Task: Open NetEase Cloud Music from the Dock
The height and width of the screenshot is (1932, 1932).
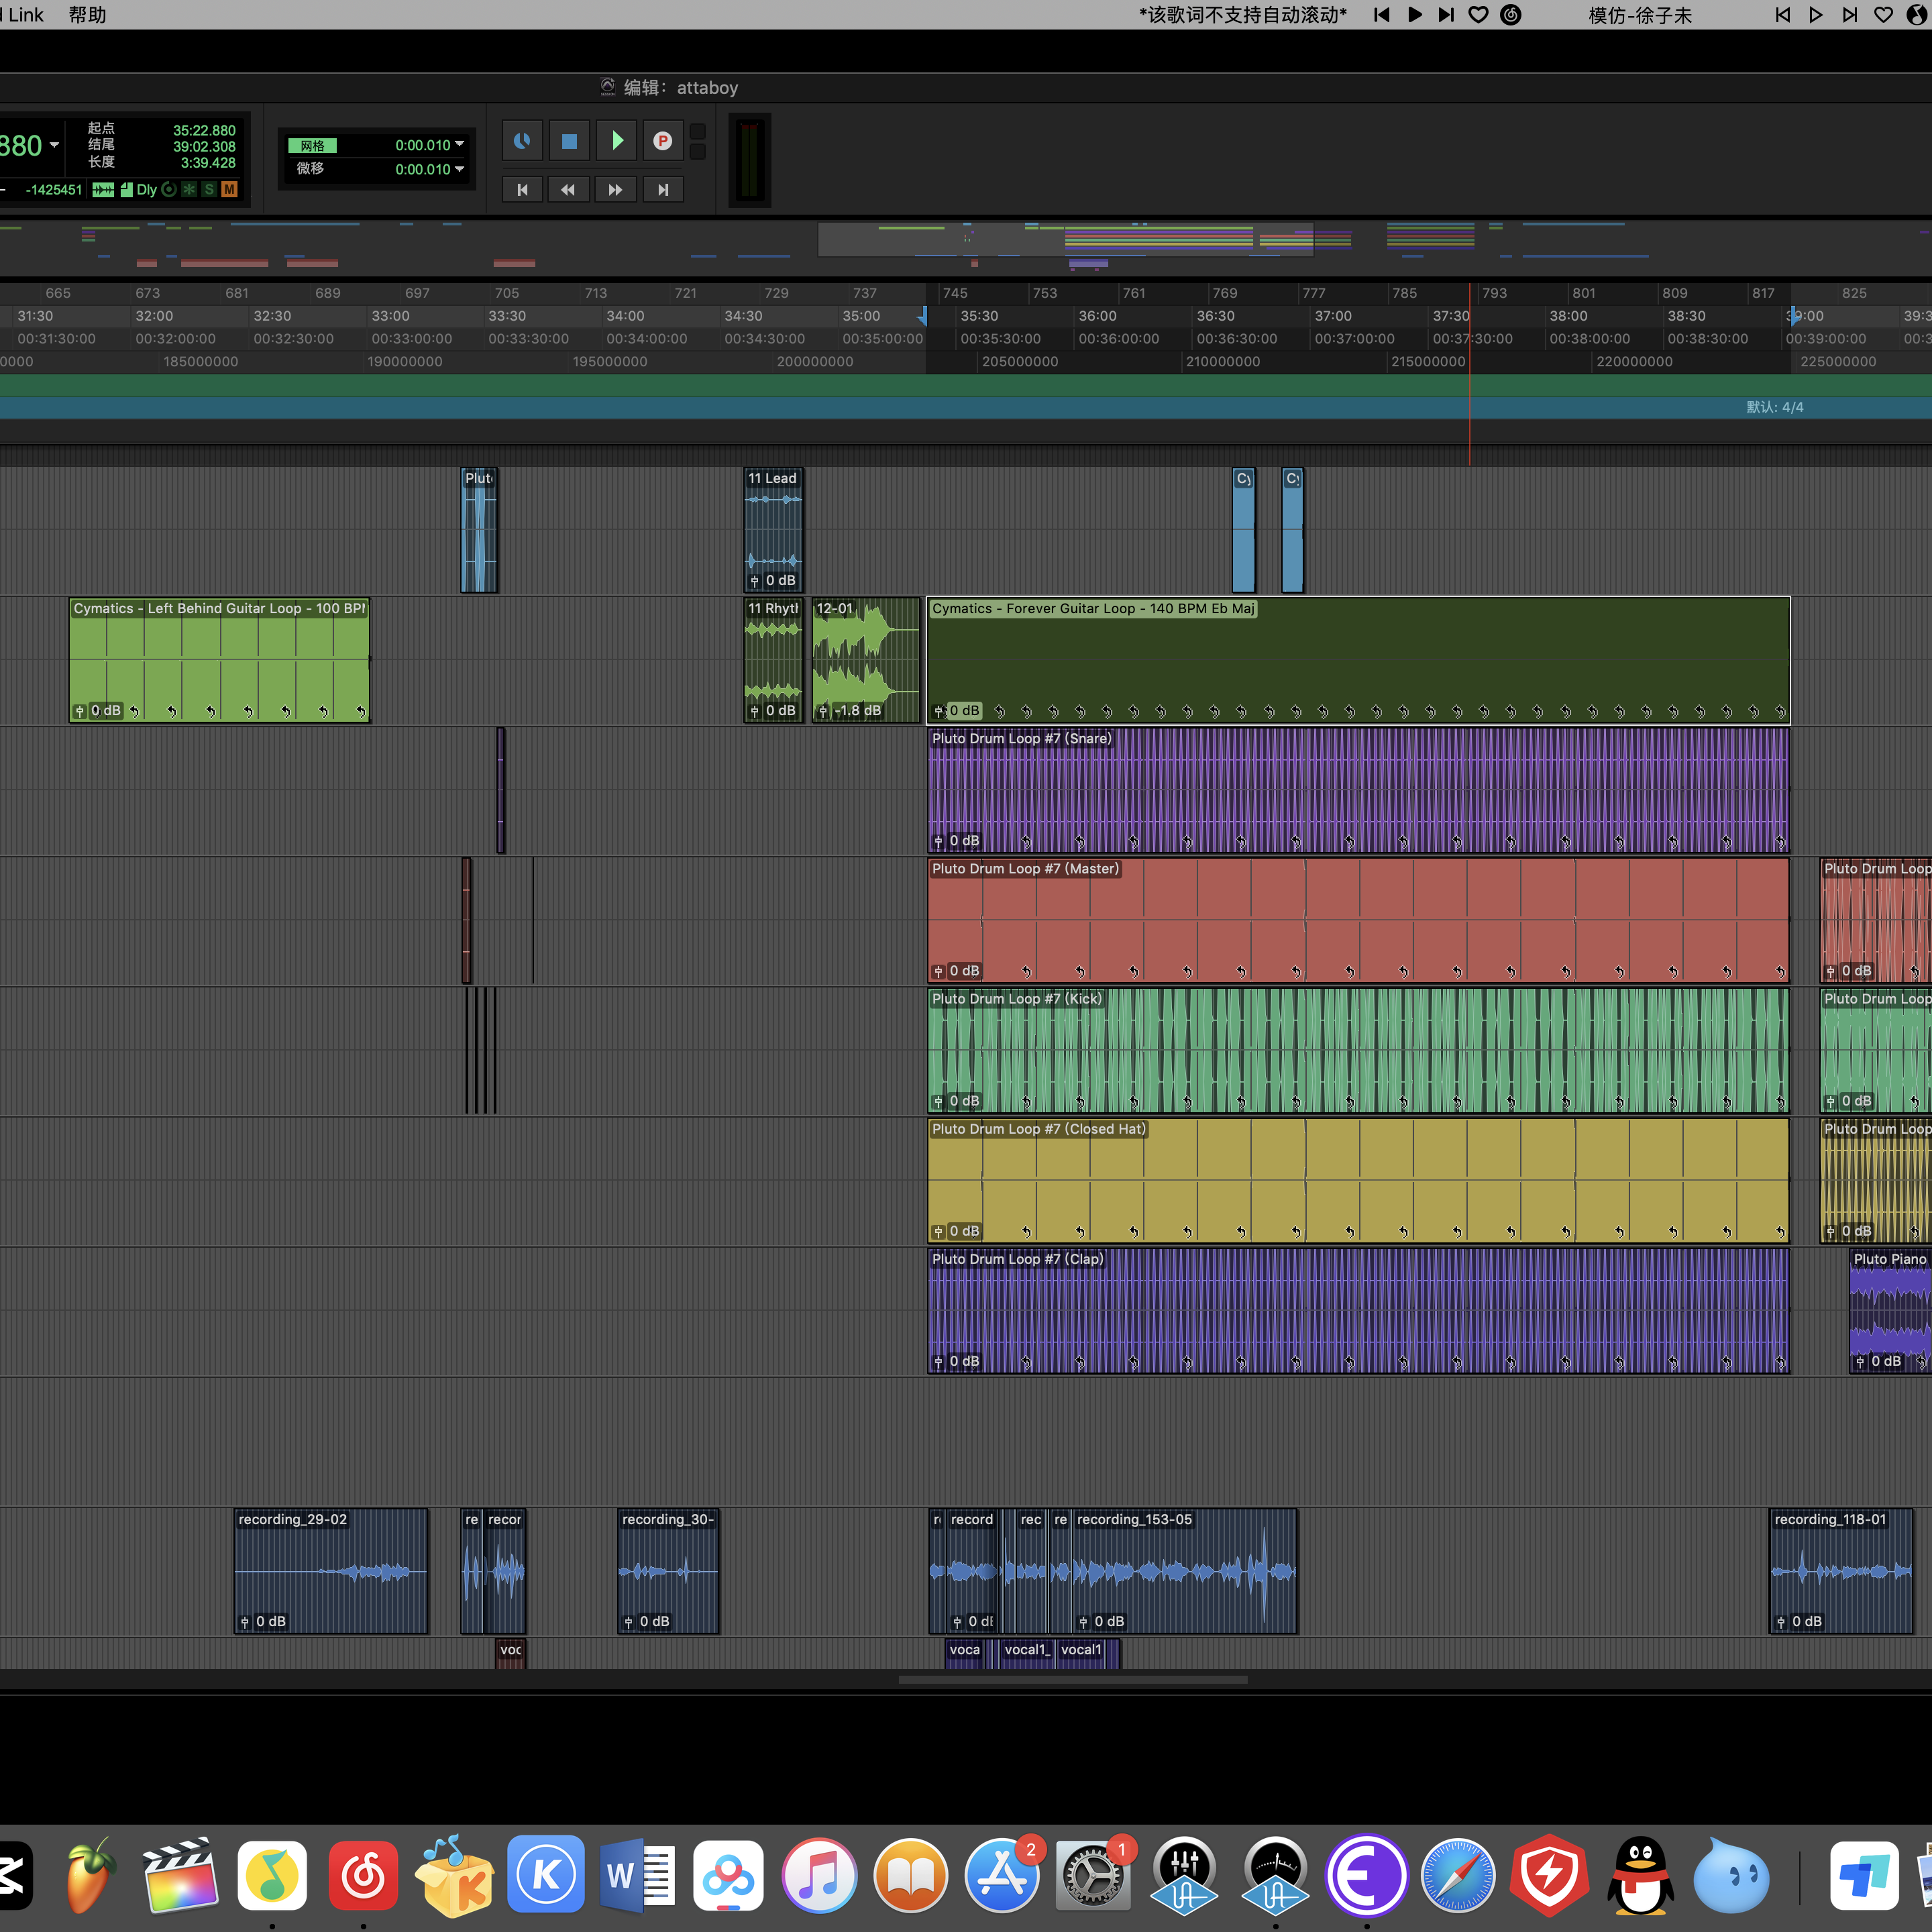Action: [x=363, y=1876]
